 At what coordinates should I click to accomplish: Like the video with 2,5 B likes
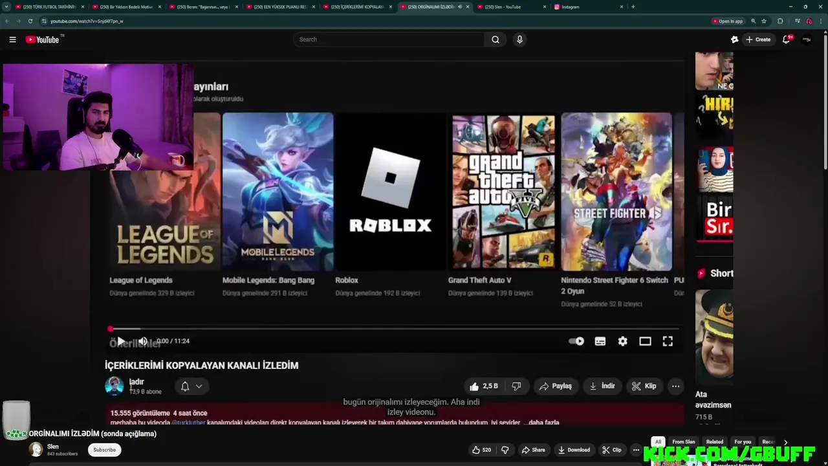484,386
